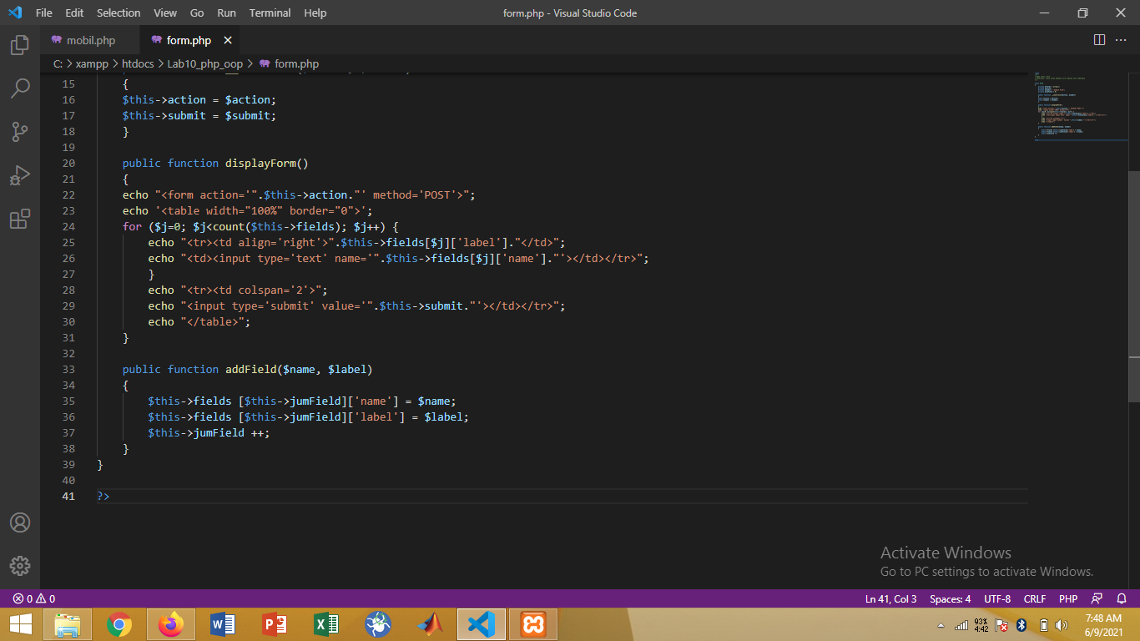Launch Firefox from the taskbar
1140x641 pixels.
pyautogui.click(x=171, y=624)
